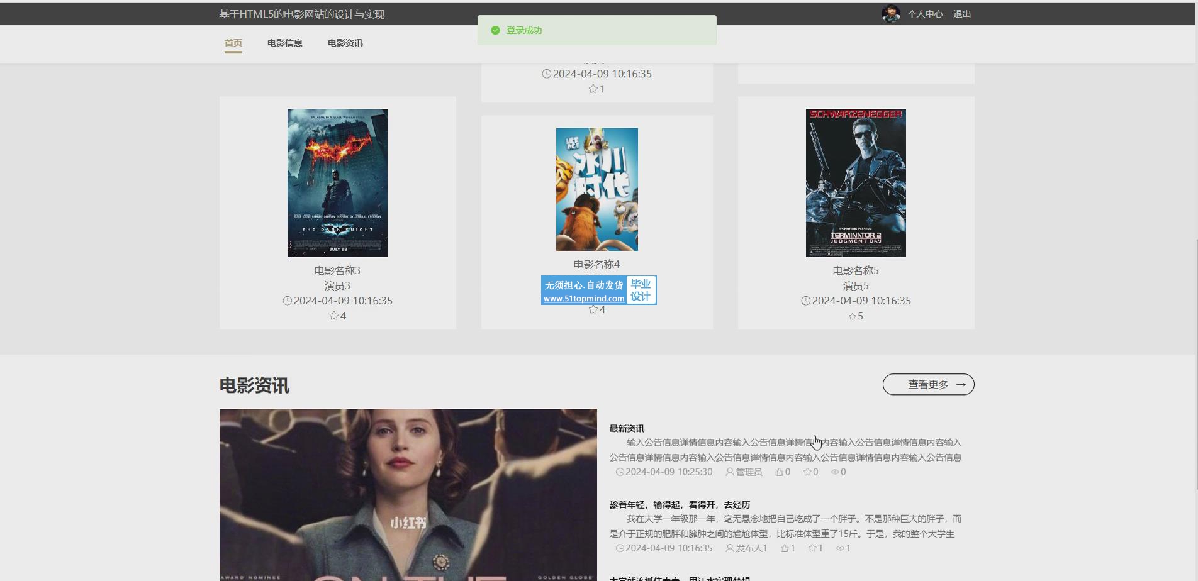Open the Terminator 2 poster thumbnail
Viewport: 1198px width, 581px height.
(856, 183)
